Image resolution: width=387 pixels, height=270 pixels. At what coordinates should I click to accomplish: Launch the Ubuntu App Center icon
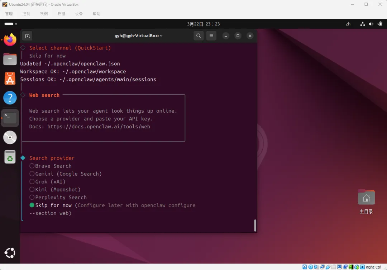coord(10,78)
